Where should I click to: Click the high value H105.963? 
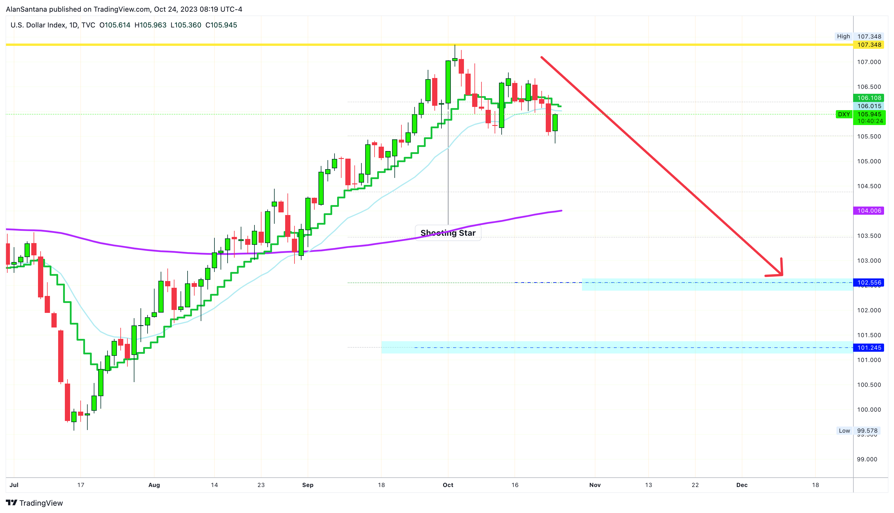(x=150, y=25)
